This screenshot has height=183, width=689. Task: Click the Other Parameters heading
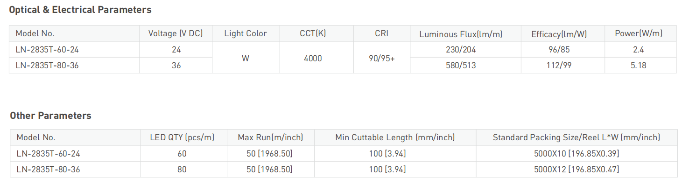(x=50, y=116)
